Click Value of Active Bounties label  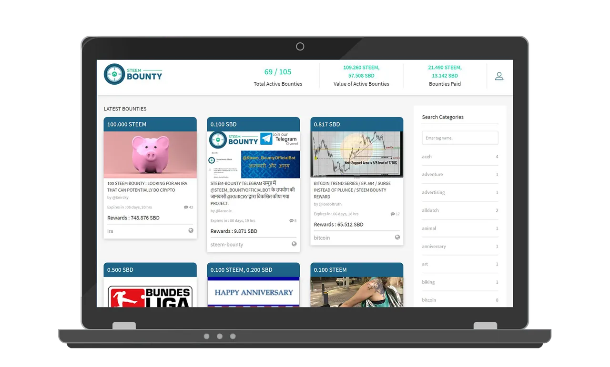361,84
